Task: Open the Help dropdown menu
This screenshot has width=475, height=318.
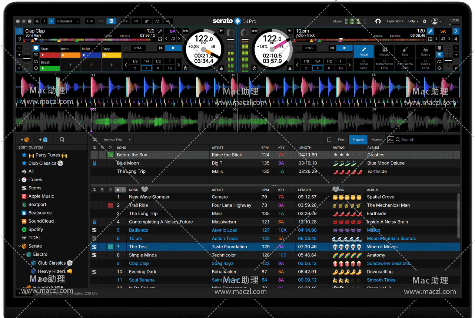Action: [413, 21]
